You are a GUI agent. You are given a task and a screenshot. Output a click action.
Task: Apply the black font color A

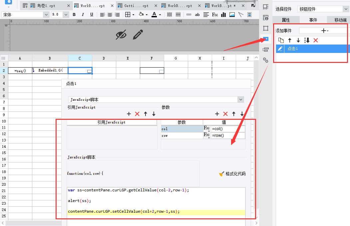[x=154, y=15]
